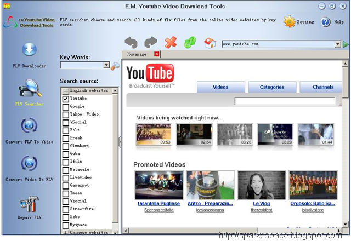Check the Imeem search source

(66, 193)
